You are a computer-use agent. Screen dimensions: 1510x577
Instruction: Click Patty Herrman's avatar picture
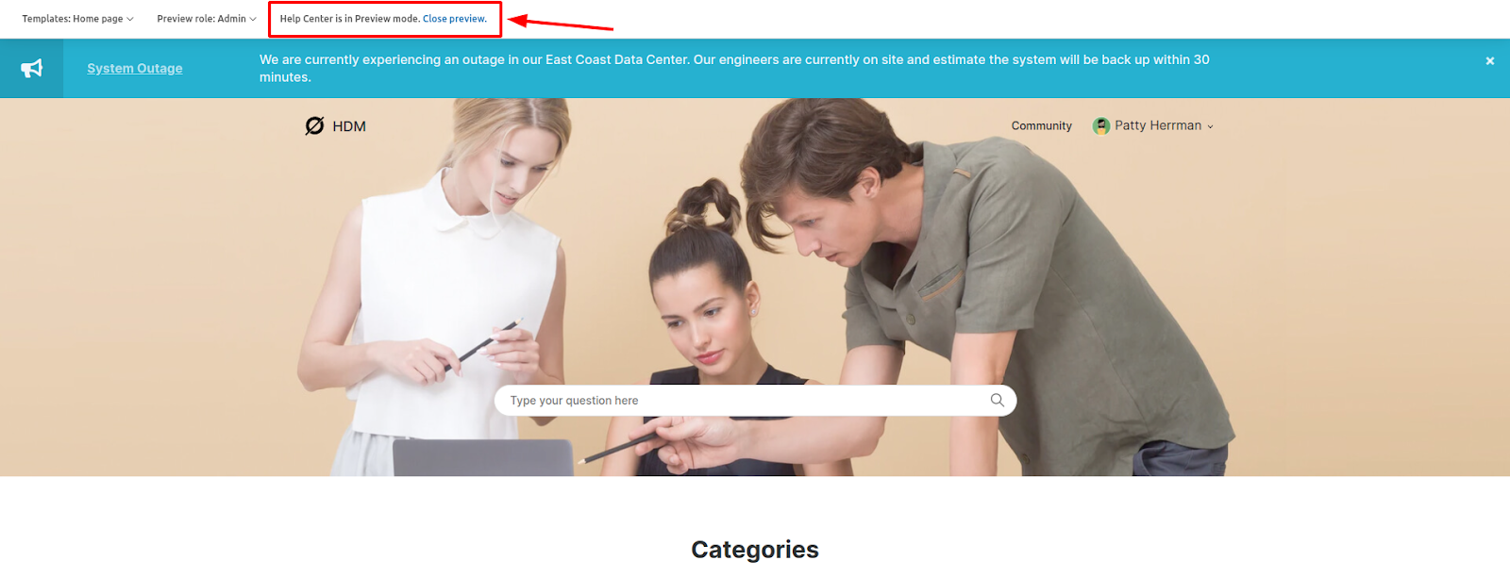1101,125
